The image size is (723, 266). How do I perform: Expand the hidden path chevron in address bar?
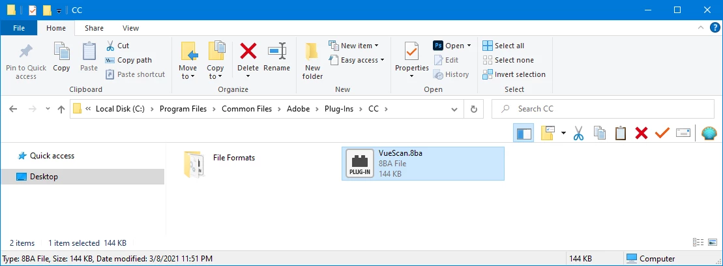pos(88,110)
